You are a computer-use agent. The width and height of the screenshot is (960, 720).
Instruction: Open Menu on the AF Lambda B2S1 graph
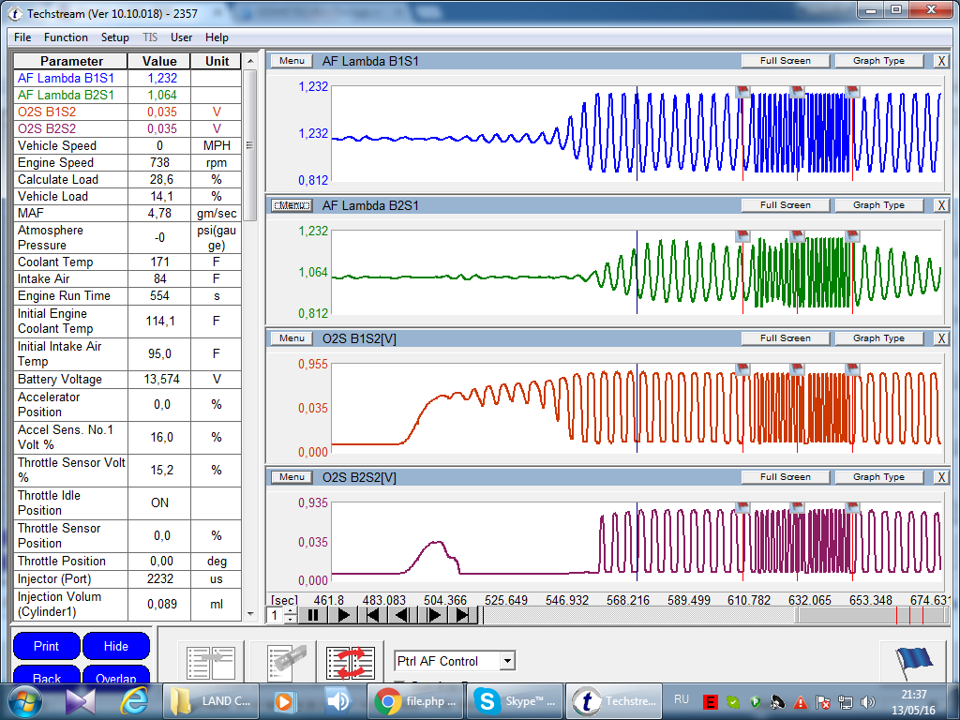(x=291, y=205)
